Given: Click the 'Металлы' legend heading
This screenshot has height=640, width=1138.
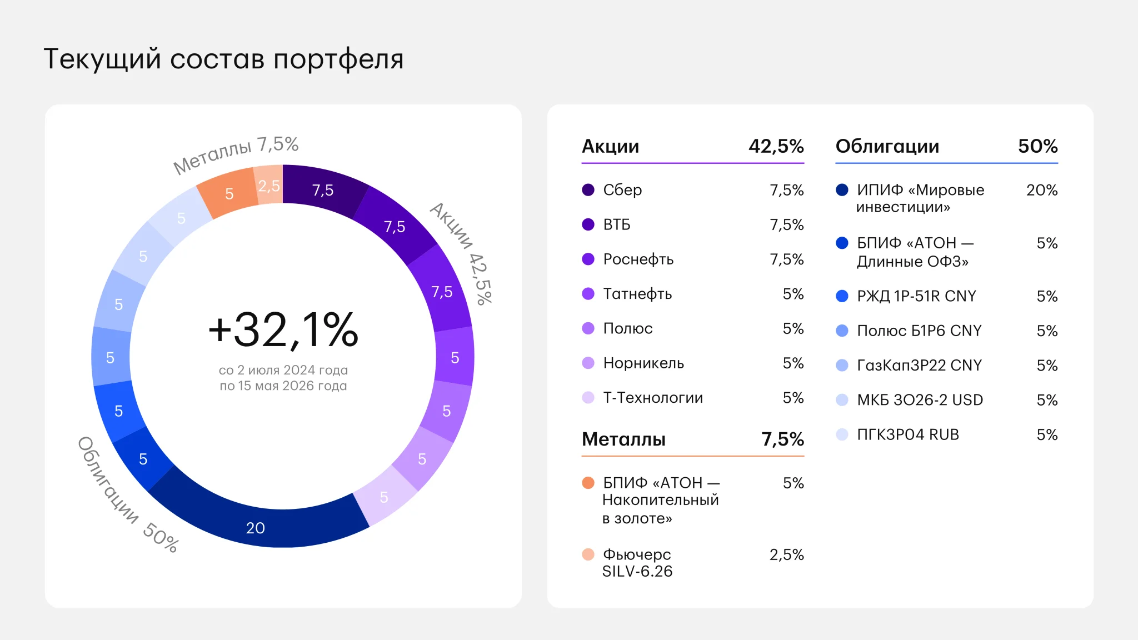Looking at the screenshot, I should coord(623,439).
